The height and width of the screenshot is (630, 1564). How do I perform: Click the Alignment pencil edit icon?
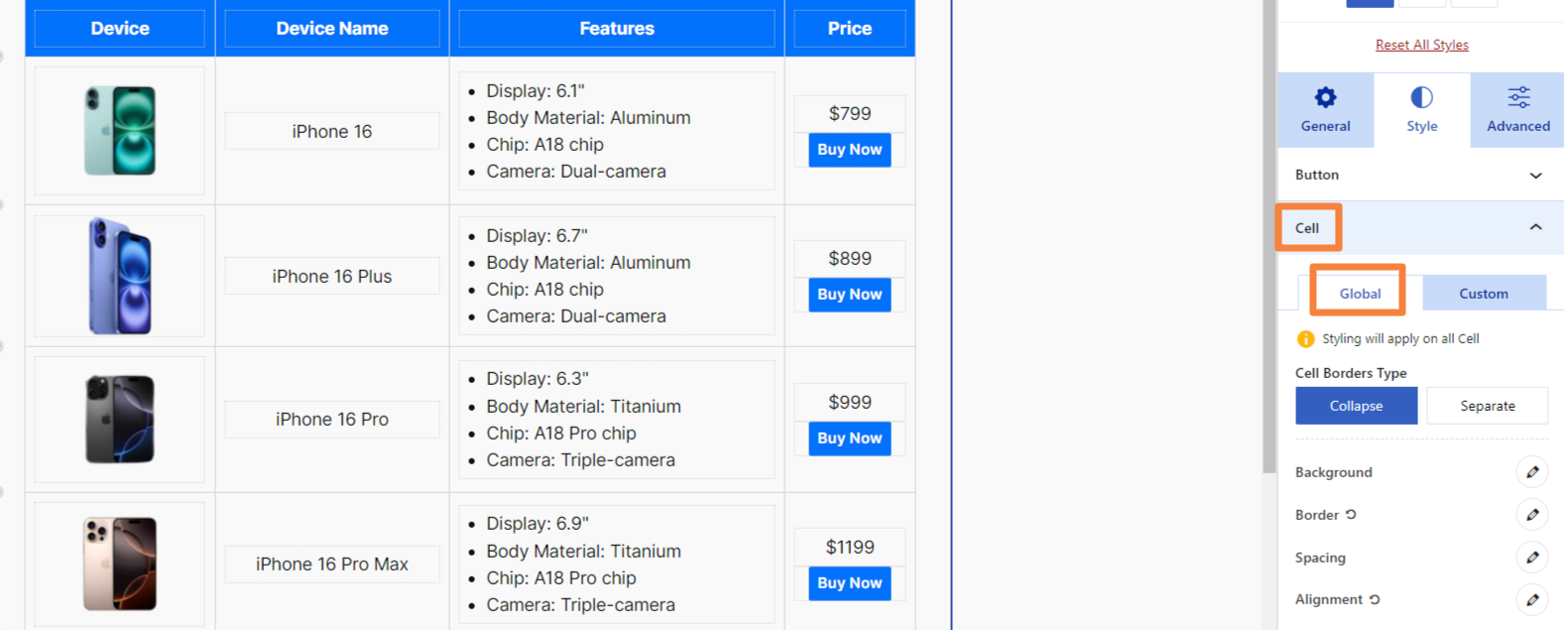[x=1532, y=599]
